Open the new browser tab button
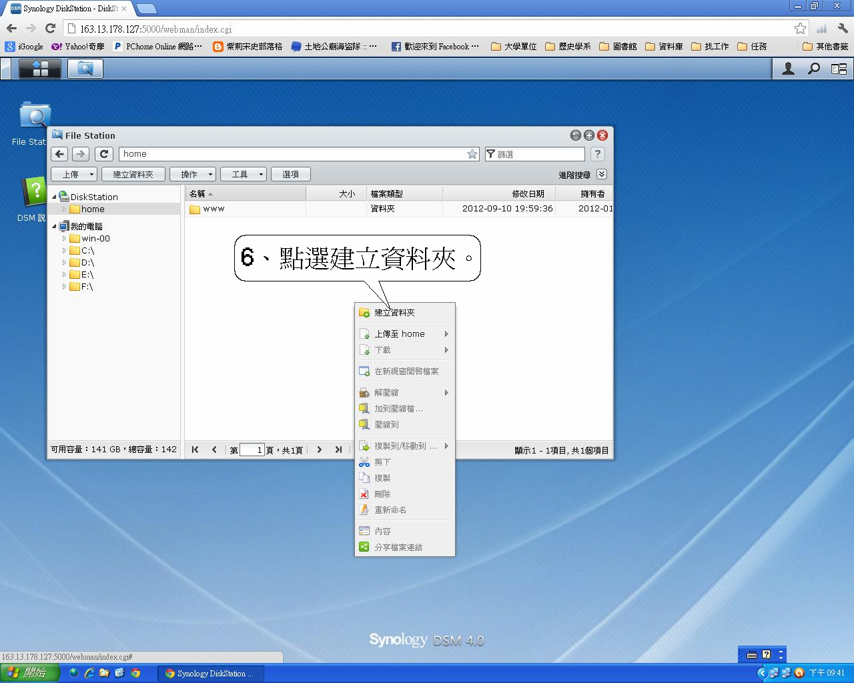The image size is (854, 683). coord(147,9)
